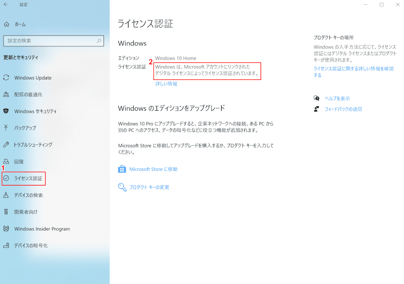This screenshot has width=404, height=284.
Task: Click the デバイスの検索 locator icon
Action: (x=6, y=195)
